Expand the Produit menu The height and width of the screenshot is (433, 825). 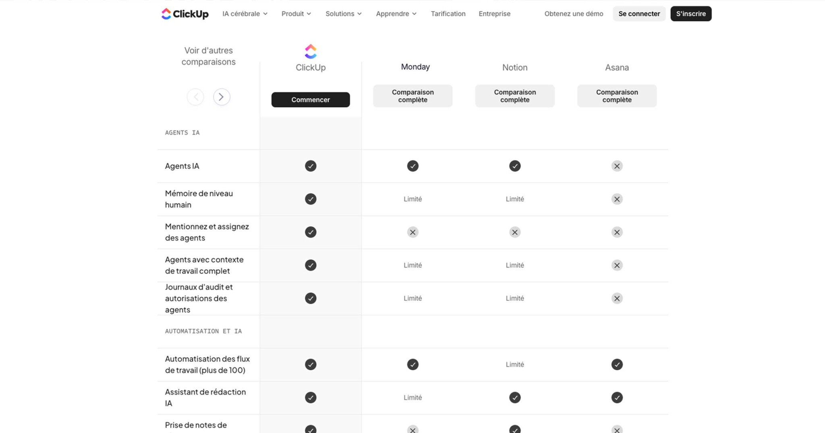pos(296,14)
